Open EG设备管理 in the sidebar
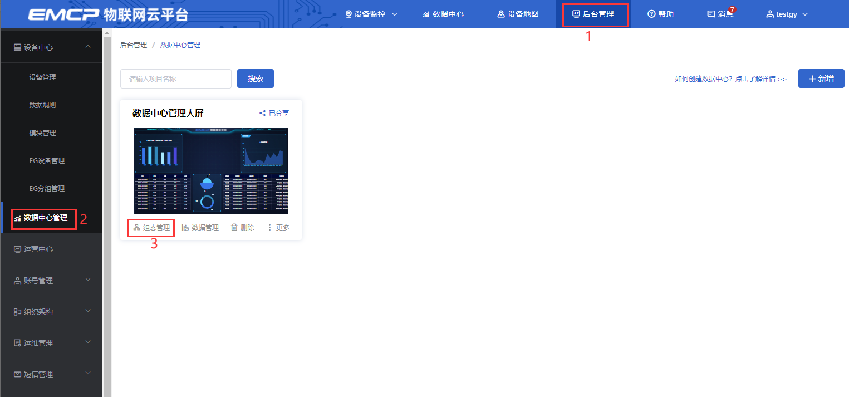Image resolution: width=849 pixels, height=397 pixels. (47, 161)
